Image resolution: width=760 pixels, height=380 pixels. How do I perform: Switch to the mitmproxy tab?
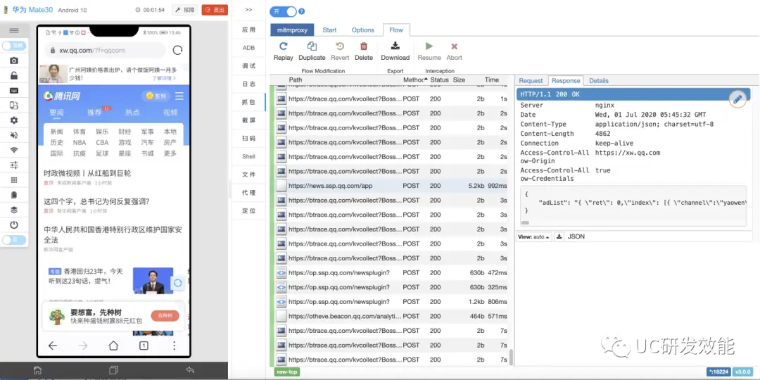pyautogui.click(x=292, y=30)
